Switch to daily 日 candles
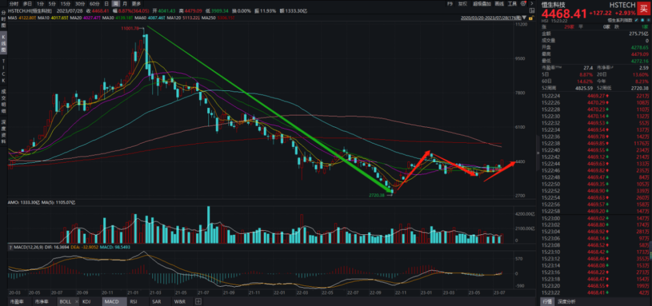Image resolution: width=652 pixels, height=306 pixels. (x=107, y=4)
